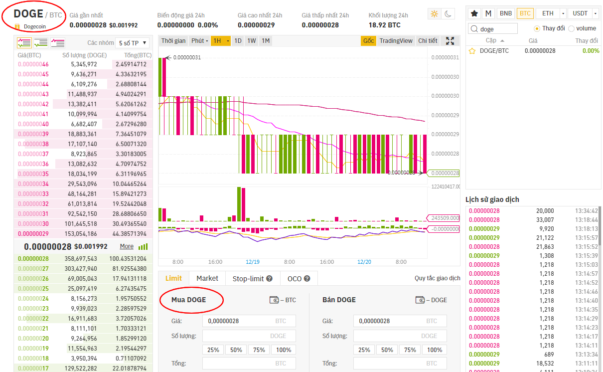
Task: Select the sell-only order book view icon
Action: coord(57,43)
